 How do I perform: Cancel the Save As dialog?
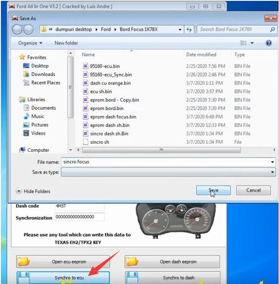pos(253,190)
